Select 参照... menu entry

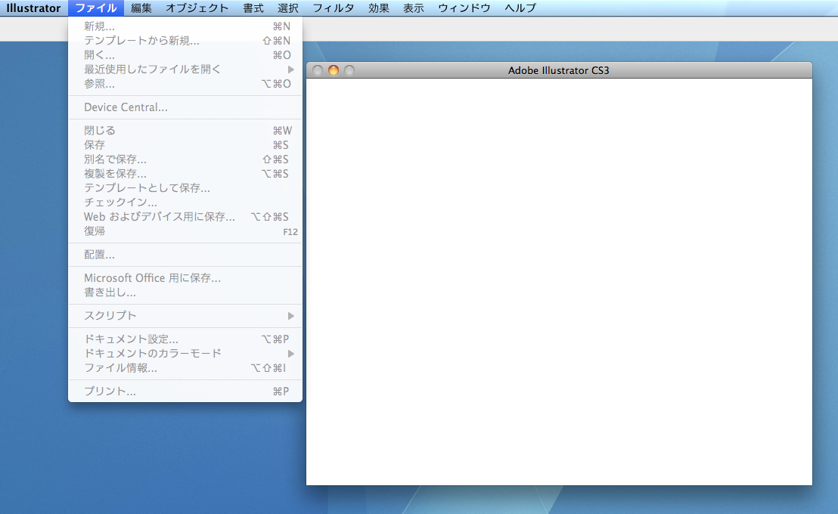[x=185, y=84]
